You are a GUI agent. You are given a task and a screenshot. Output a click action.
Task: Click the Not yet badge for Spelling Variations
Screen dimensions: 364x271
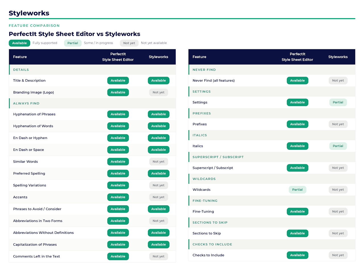(158, 185)
